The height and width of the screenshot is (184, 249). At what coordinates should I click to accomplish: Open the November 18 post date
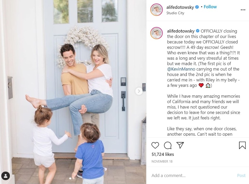[x=162, y=161]
